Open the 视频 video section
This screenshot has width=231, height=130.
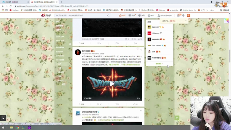click(x=132, y=15)
